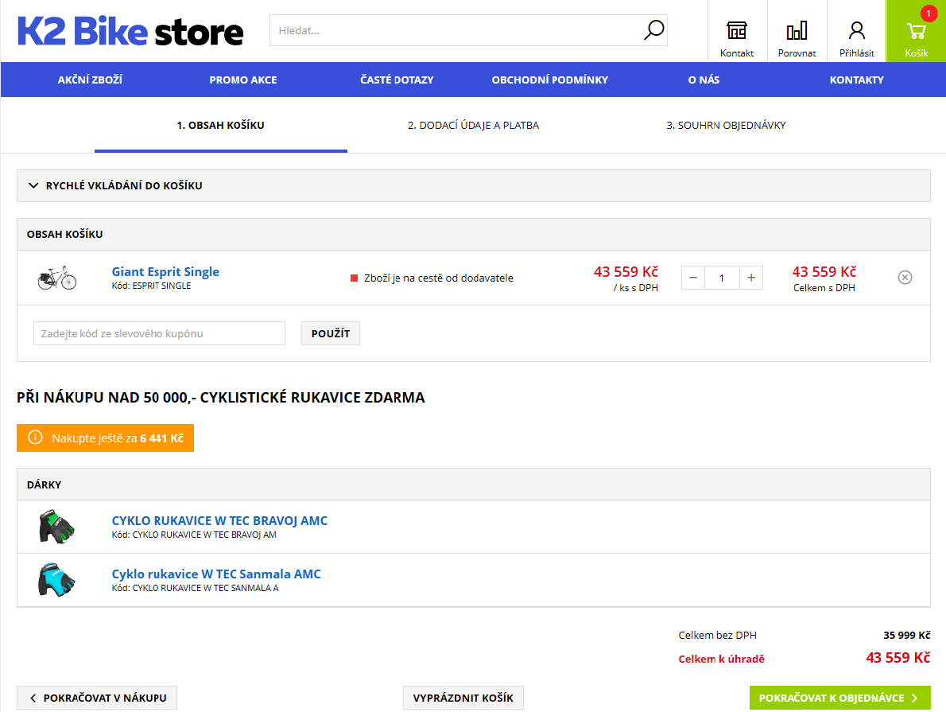Open the Časté dotazy menu item
The height and width of the screenshot is (712, 946).
397,80
